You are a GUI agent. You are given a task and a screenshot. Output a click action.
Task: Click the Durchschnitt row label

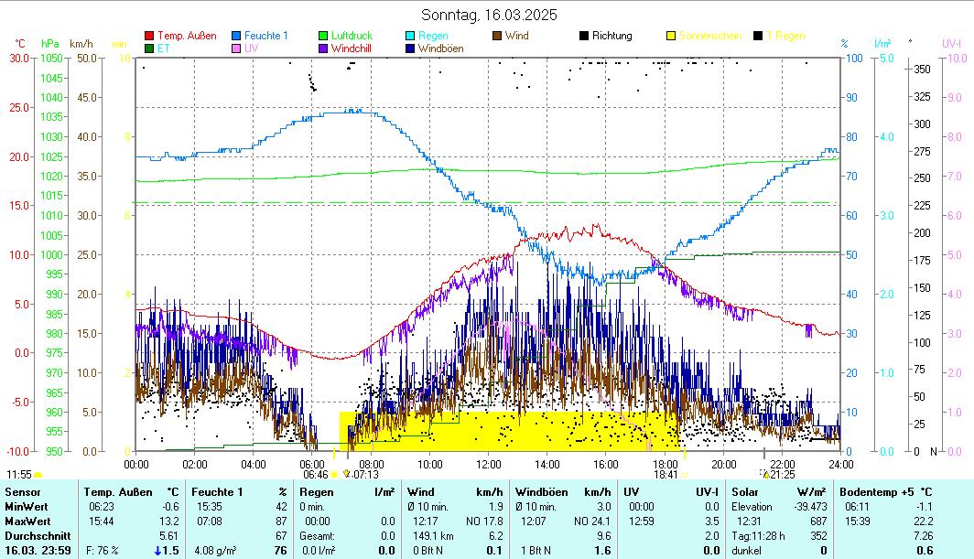(38, 536)
